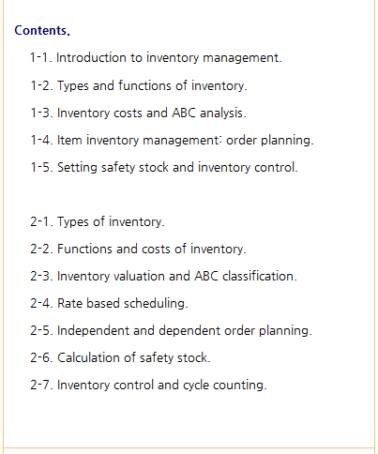Select 2-1 Types of inventory
This screenshot has width=378, height=454.
98,222
